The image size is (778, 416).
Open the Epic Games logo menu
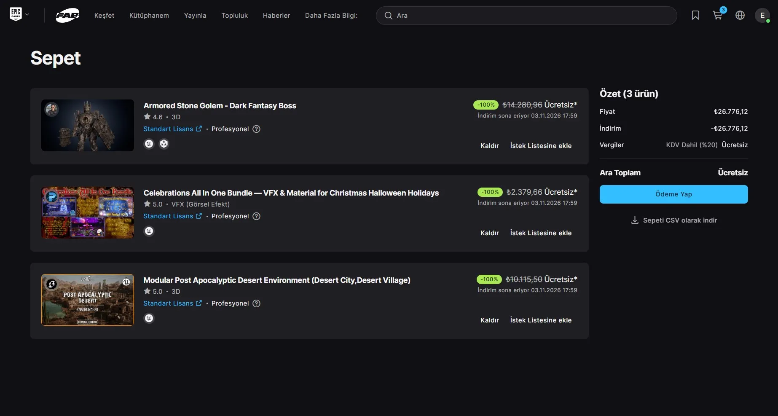[x=19, y=15]
